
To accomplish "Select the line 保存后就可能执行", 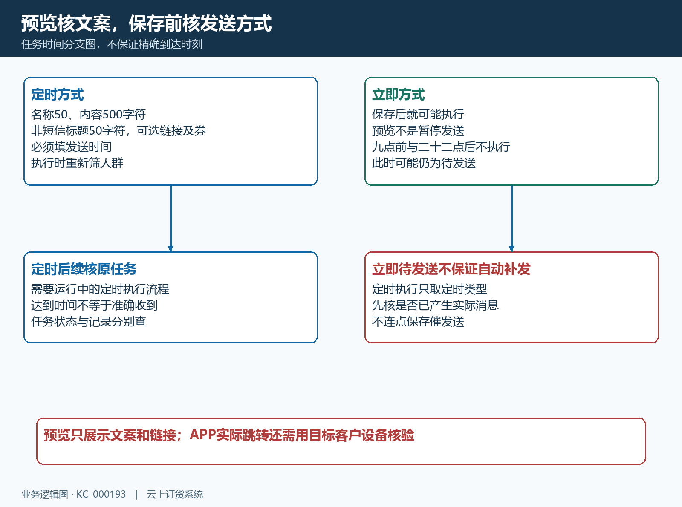I will pos(418,114).
